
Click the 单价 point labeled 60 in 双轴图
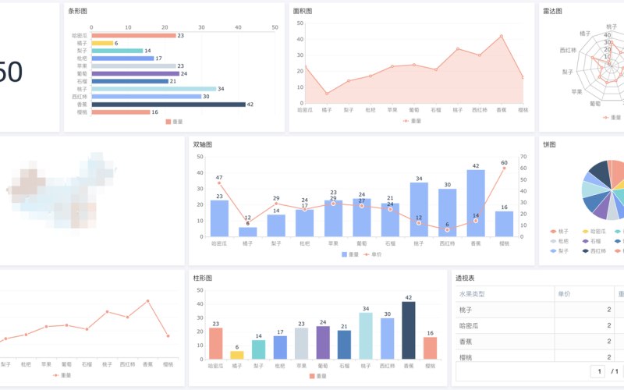[504, 168]
